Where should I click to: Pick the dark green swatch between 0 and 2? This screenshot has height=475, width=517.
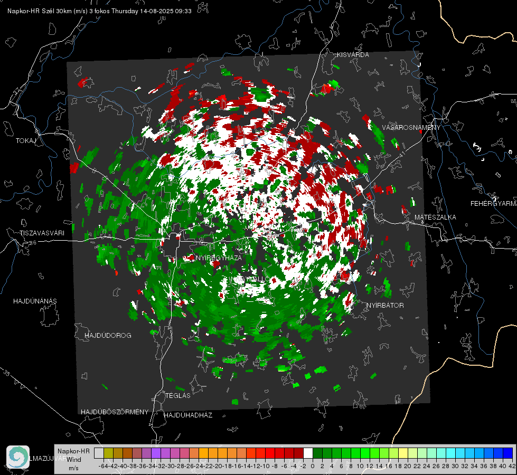pyautogui.click(x=317, y=453)
